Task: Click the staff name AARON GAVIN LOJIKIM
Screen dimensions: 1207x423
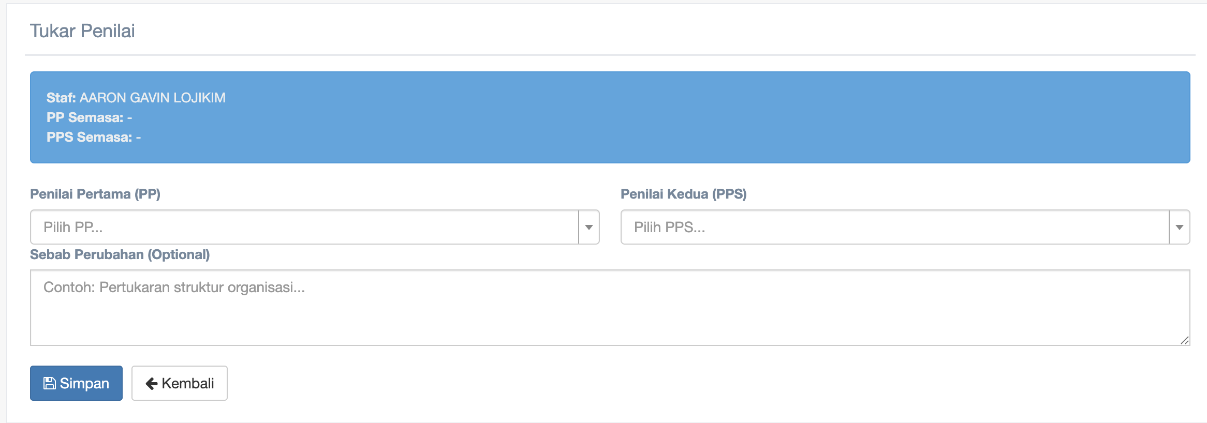Action: click(x=152, y=98)
